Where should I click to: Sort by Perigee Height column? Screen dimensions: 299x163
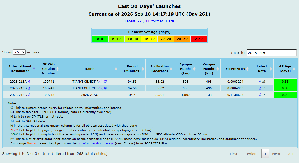[x=209, y=69]
